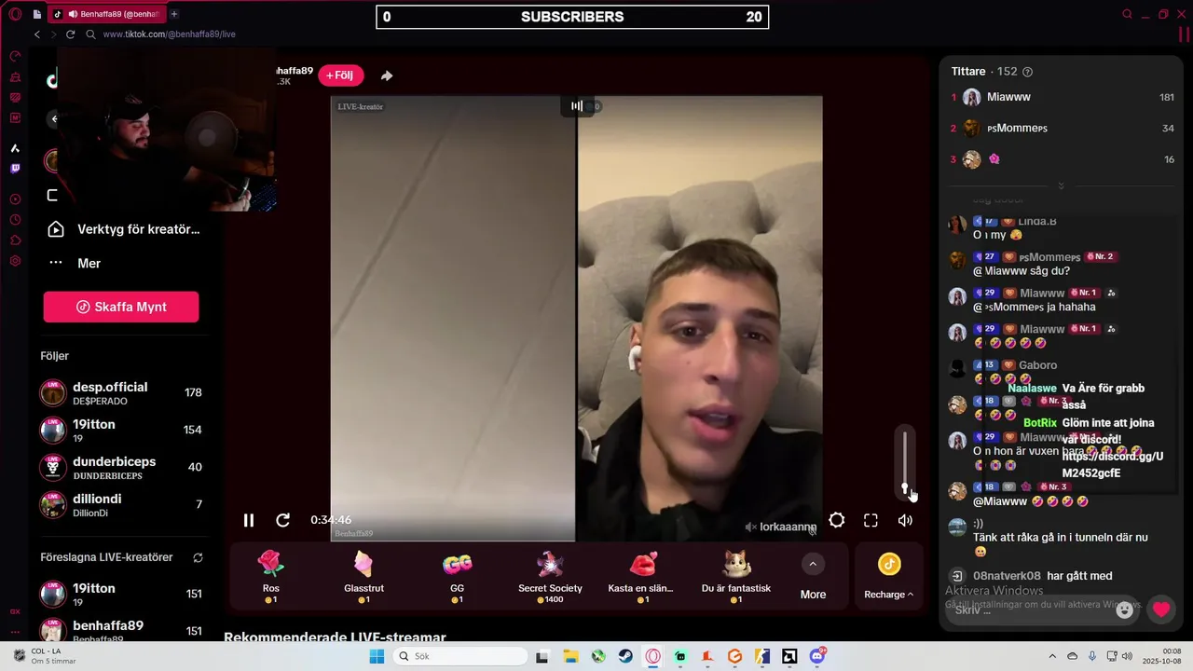The width and height of the screenshot is (1193, 671).
Task: Click the Gaboro chat username
Action: click(1037, 365)
